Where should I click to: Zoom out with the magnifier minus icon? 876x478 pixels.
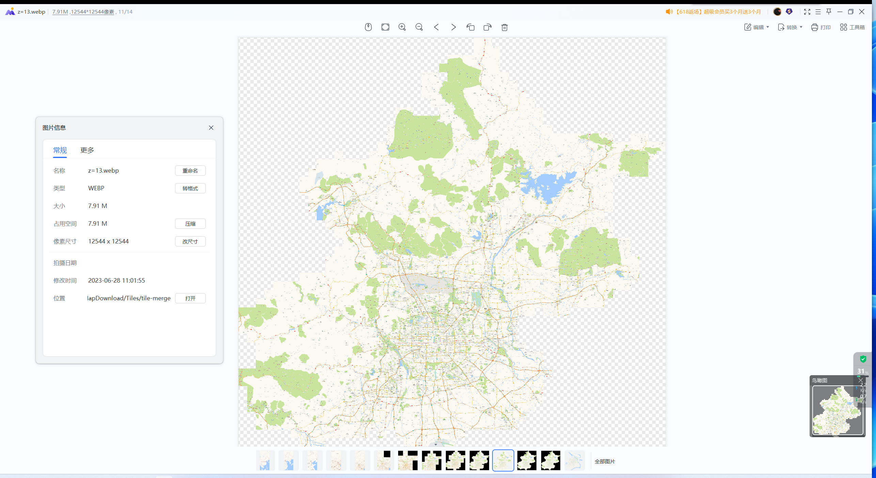point(419,27)
